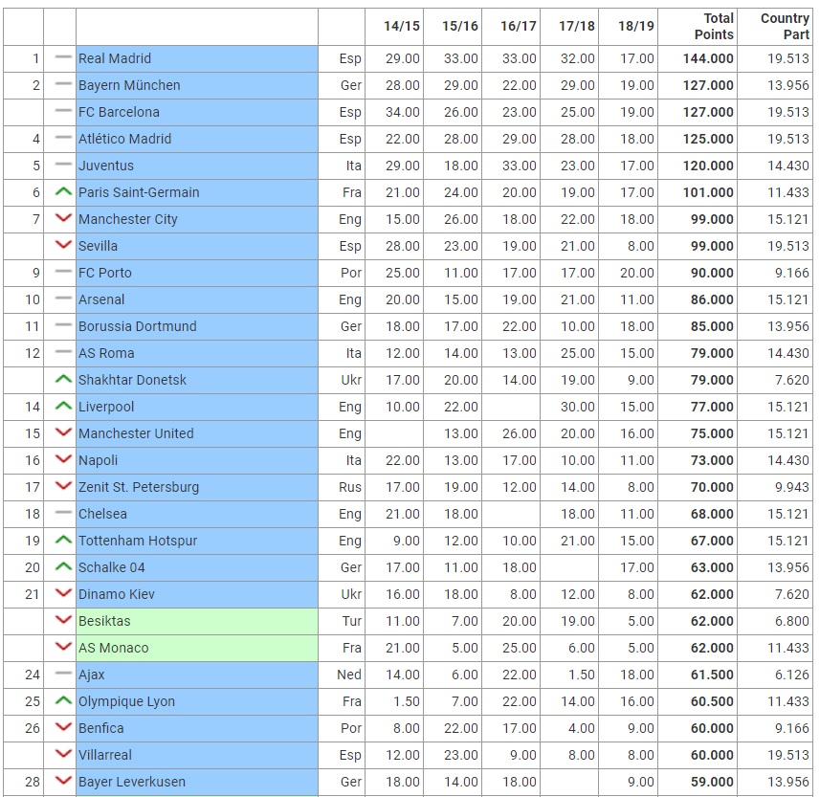Select Real Madrid's 144.000 total points cell
Screen dimensions: 820x797
pos(707,58)
